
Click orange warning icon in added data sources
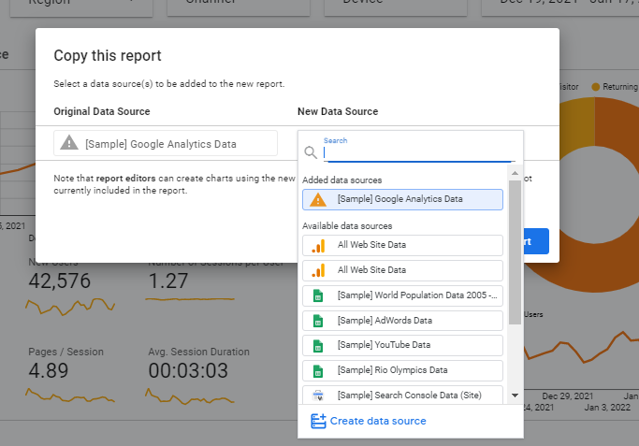pos(318,199)
